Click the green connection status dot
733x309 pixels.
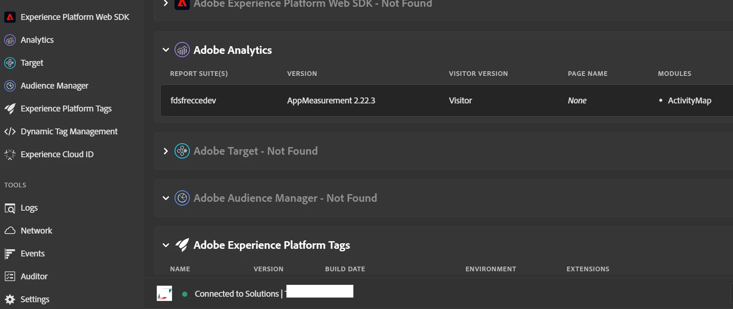point(185,294)
